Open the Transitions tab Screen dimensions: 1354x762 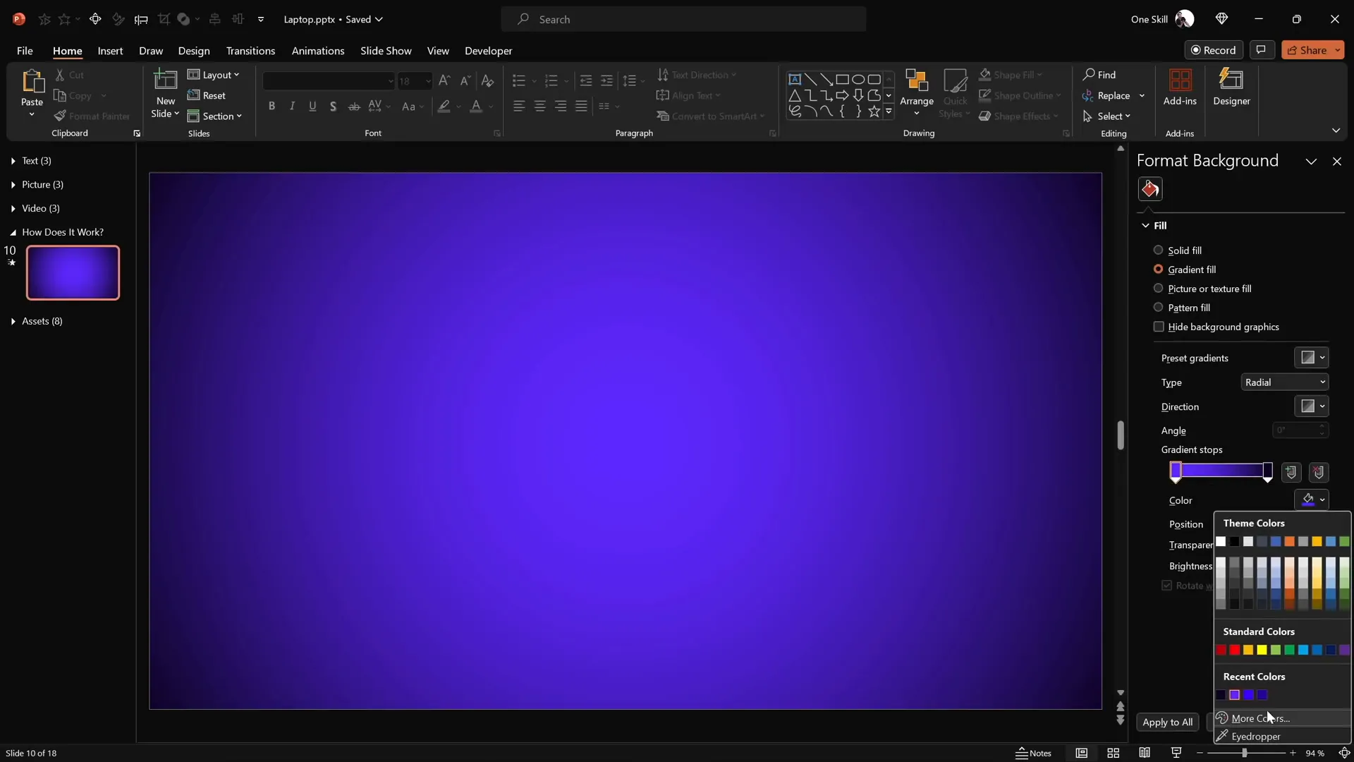tap(250, 51)
